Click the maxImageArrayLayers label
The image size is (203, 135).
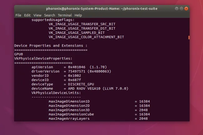tap(69, 118)
